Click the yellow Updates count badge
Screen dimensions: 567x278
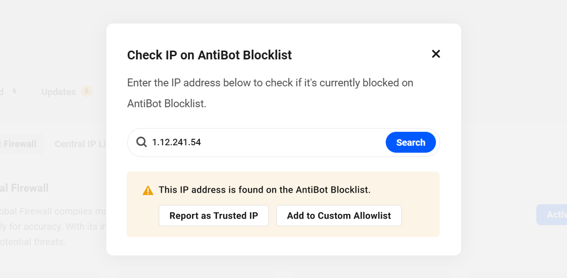point(86,91)
